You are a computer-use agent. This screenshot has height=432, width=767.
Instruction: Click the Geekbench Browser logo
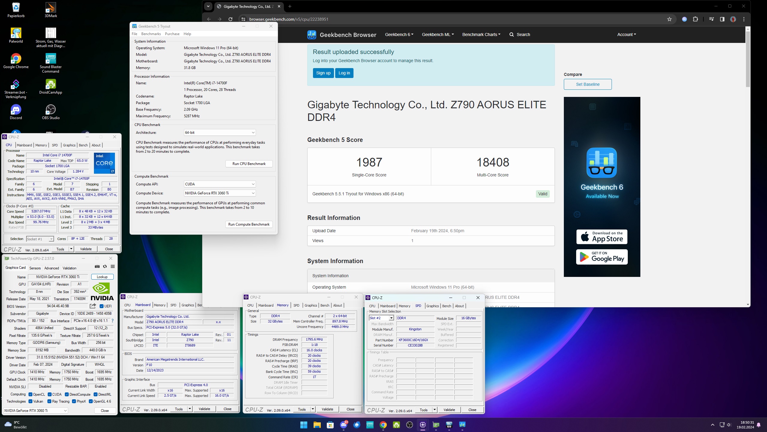[341, 34]
